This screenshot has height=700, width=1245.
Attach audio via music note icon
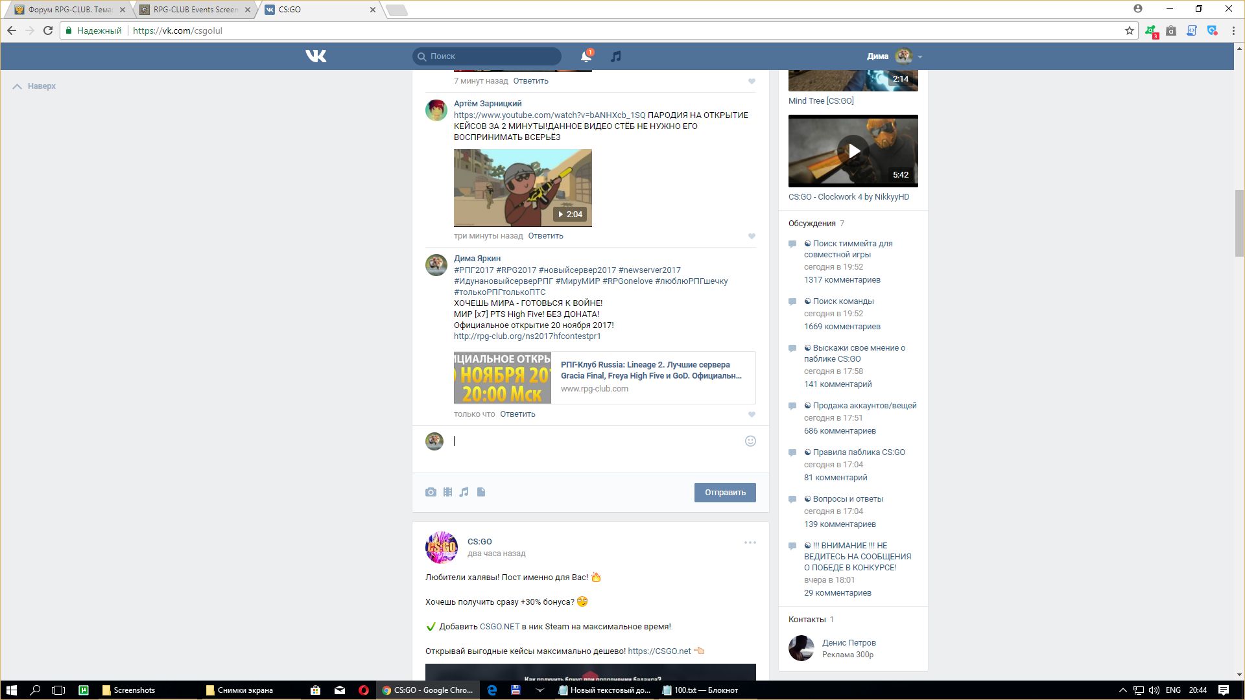click(x=464, y=493)
